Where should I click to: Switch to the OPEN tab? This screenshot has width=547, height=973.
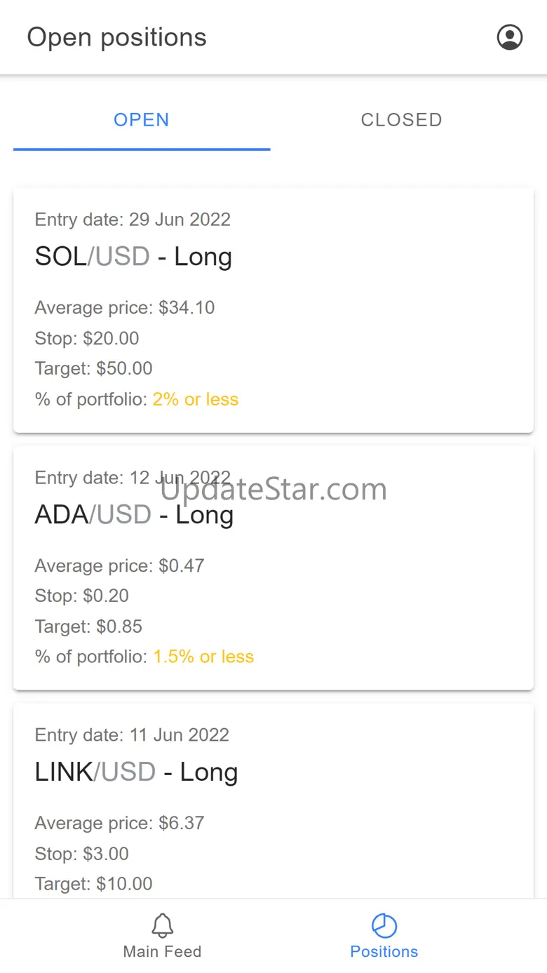142,120
